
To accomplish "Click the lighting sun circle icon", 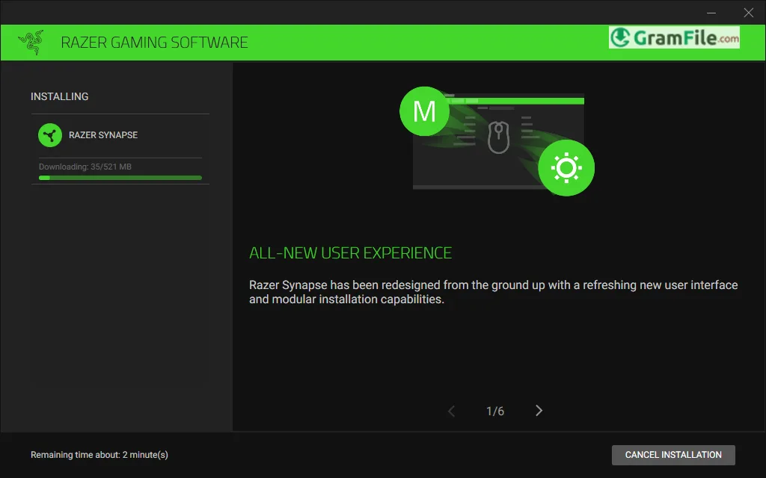I will [566, 168].
